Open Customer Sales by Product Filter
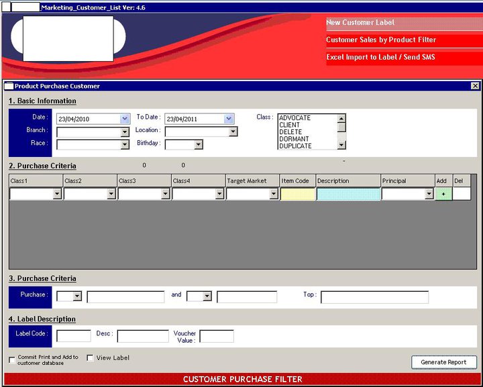The width and height of the screenshot is (483, 387). tap(404, 40)
